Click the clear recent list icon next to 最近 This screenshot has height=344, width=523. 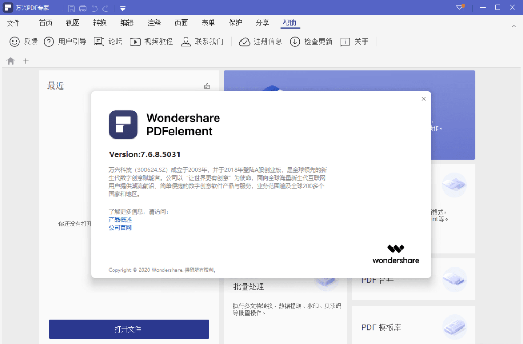pos(207,86)
